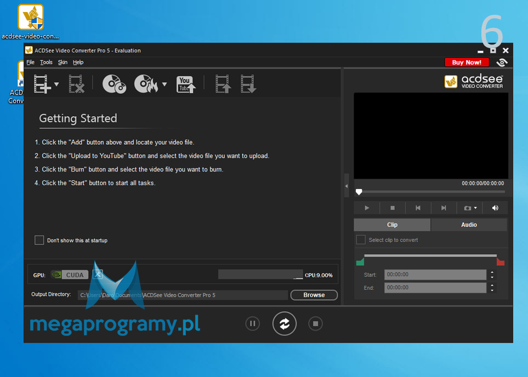The image size is (528, 377).
Task: Check Don't show this at startup
Action: point(39,240)
